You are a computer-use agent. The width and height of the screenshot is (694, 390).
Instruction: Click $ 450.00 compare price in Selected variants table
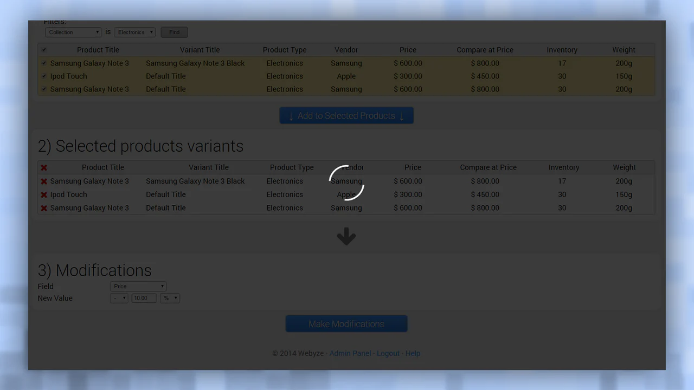tap(485, 194)
